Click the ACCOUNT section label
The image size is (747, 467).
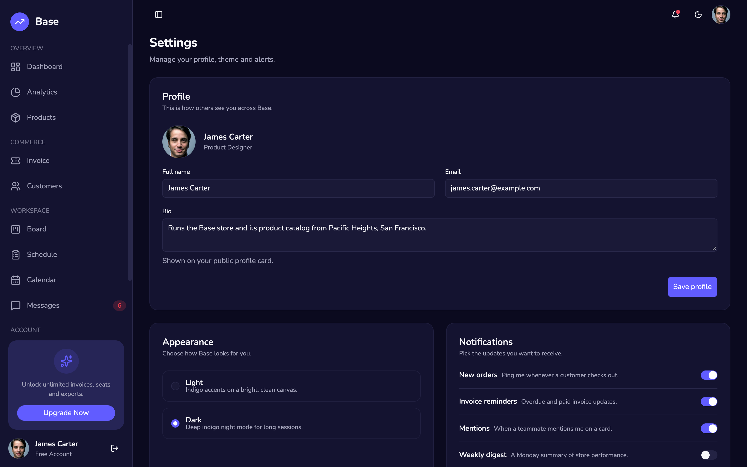tap(25, 330)
